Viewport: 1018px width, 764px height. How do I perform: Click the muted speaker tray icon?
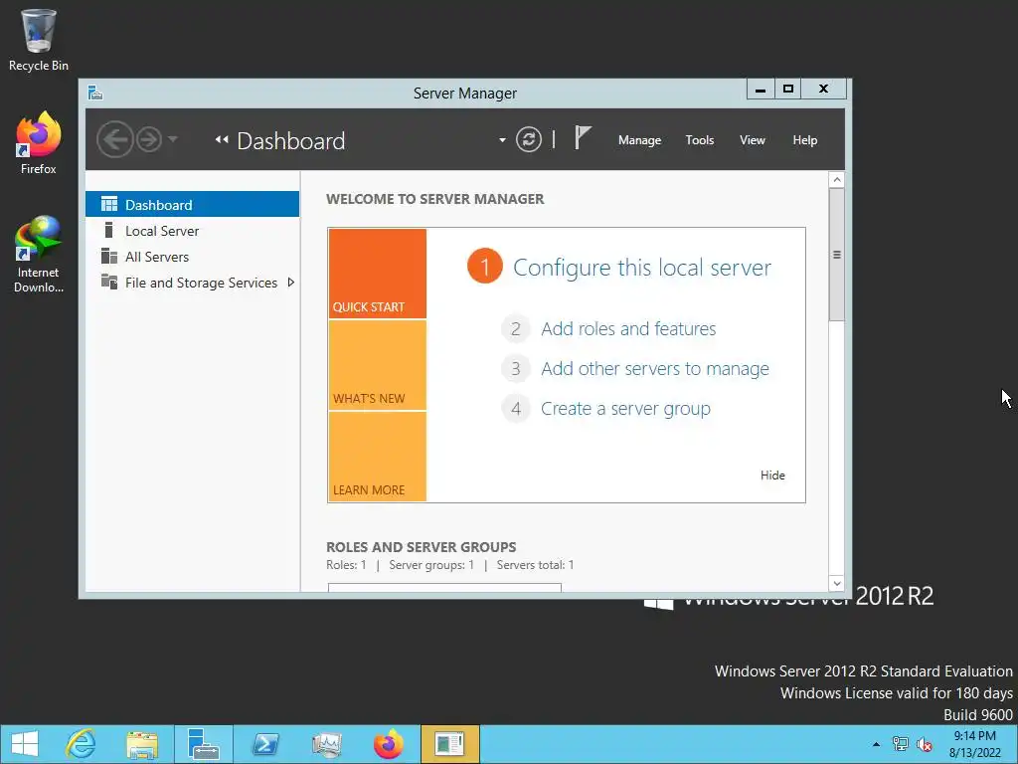tap(925, 744)
